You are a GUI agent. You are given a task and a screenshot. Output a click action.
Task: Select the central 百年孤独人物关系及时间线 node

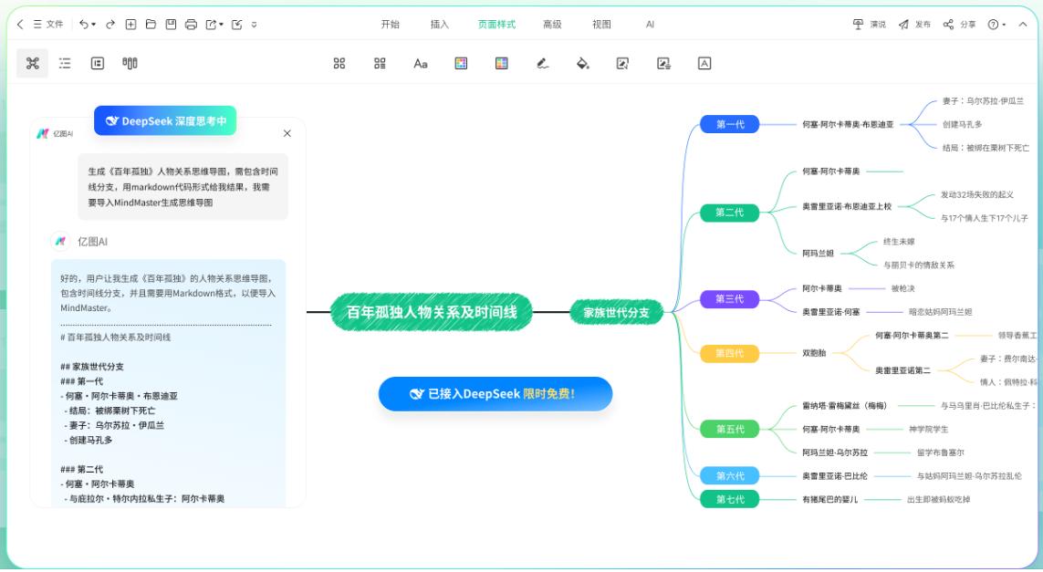click(x=432, y=312)
